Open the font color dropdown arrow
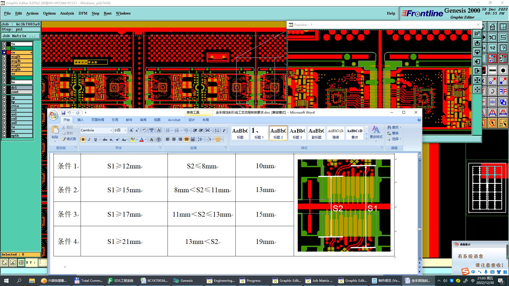This screenshot has width=509, height=286. [146, 140]
